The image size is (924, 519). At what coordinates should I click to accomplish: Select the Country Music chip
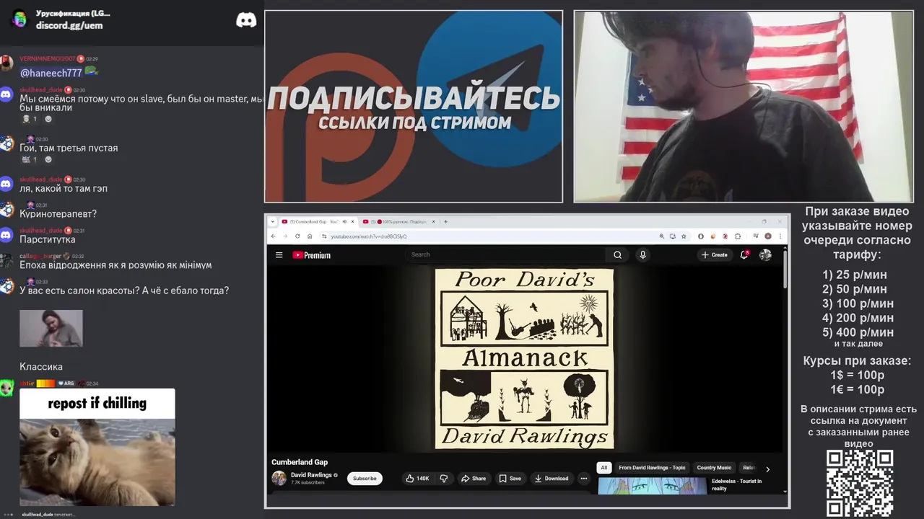(714, 468)
